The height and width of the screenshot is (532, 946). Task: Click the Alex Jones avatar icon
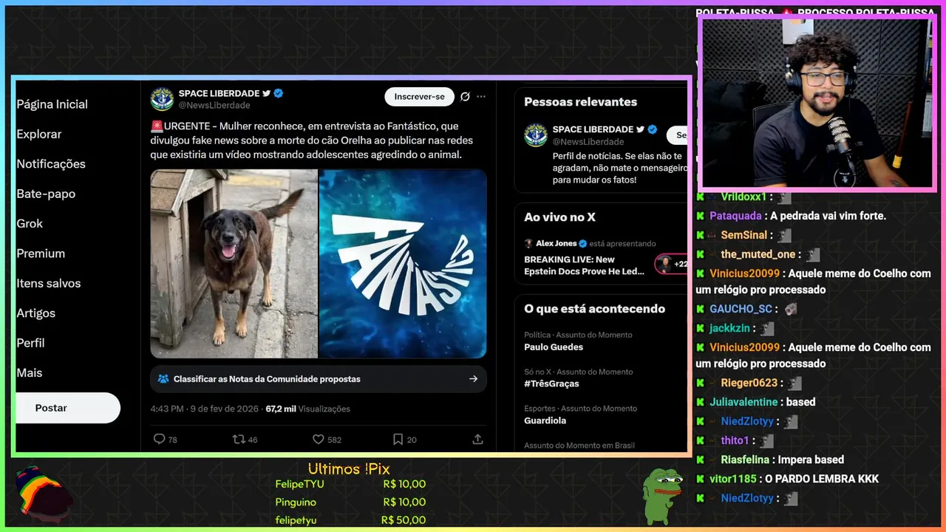[528, 243]
